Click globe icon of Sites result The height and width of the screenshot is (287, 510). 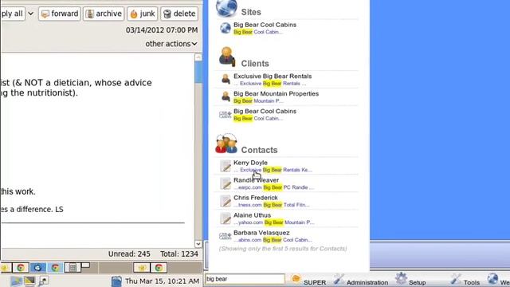[x=225, y=28]
